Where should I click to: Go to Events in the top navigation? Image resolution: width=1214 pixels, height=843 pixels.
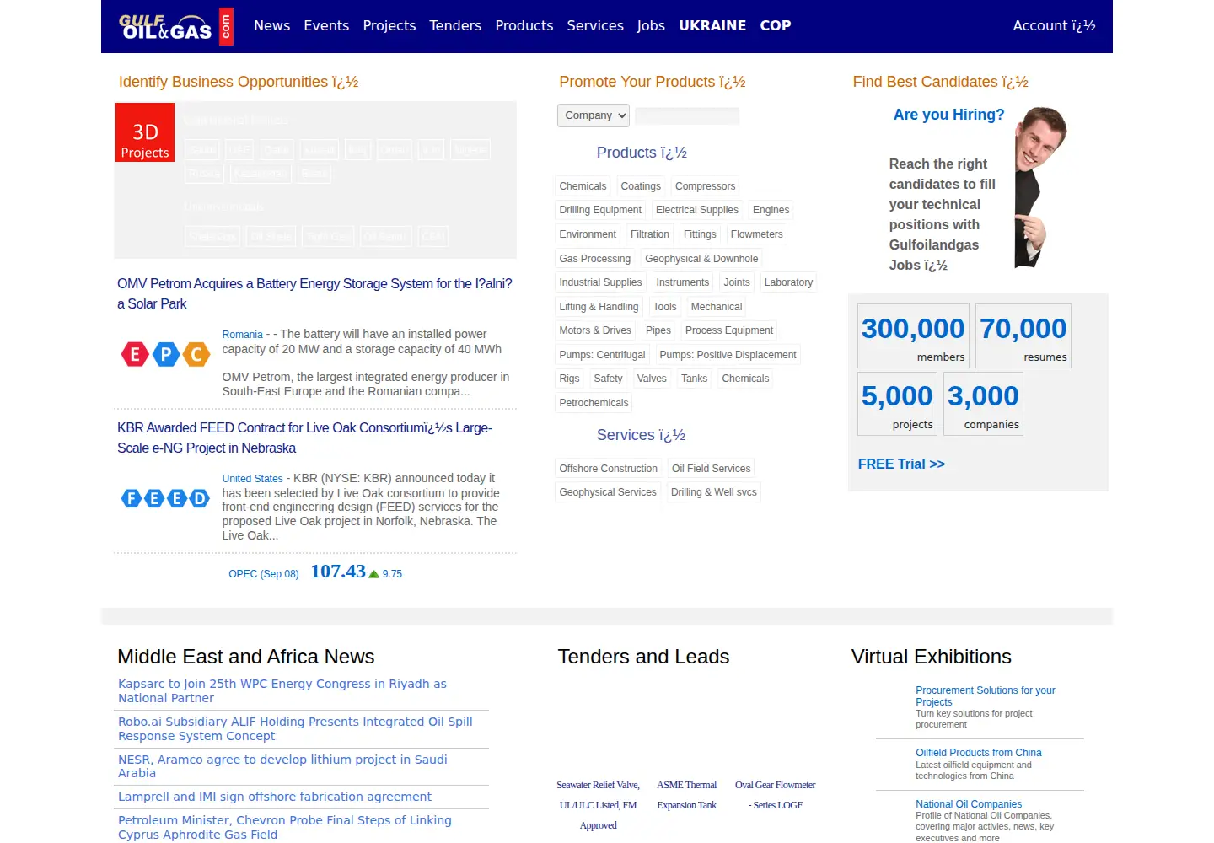[326, 25]
